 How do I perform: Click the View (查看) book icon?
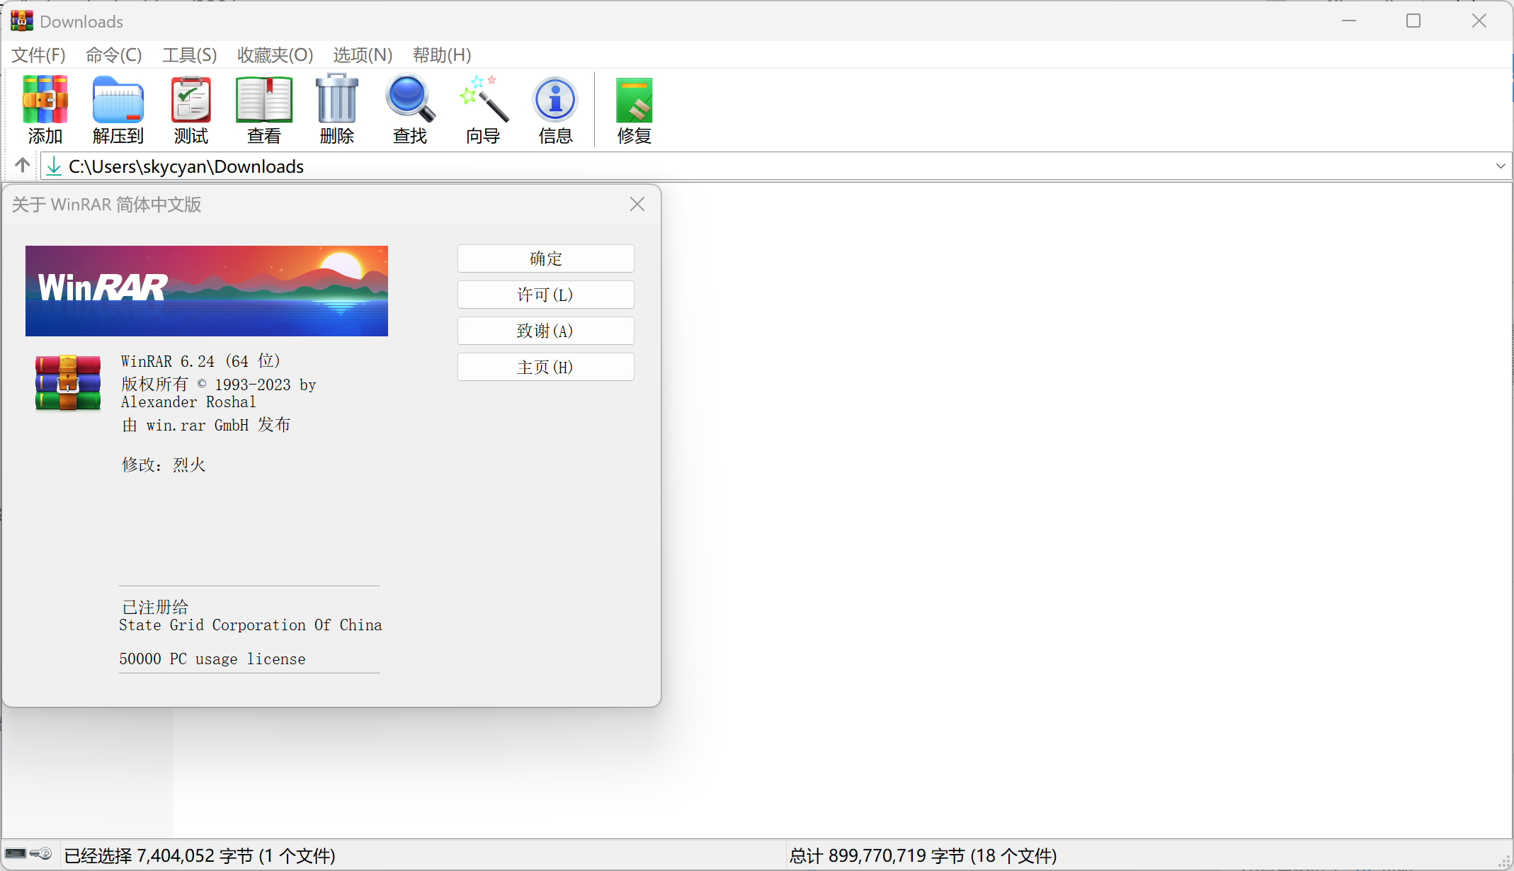tap(264, 110)
